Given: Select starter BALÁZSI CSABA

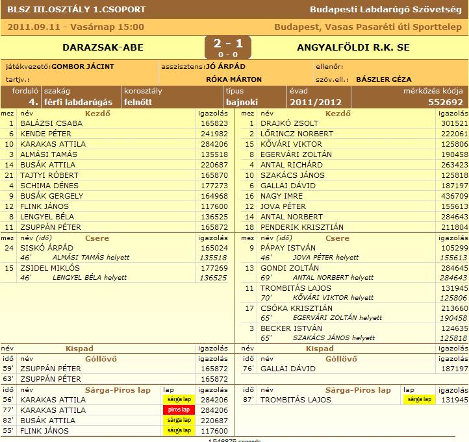Looking at the screenshot, I should (x=51, y=123).
